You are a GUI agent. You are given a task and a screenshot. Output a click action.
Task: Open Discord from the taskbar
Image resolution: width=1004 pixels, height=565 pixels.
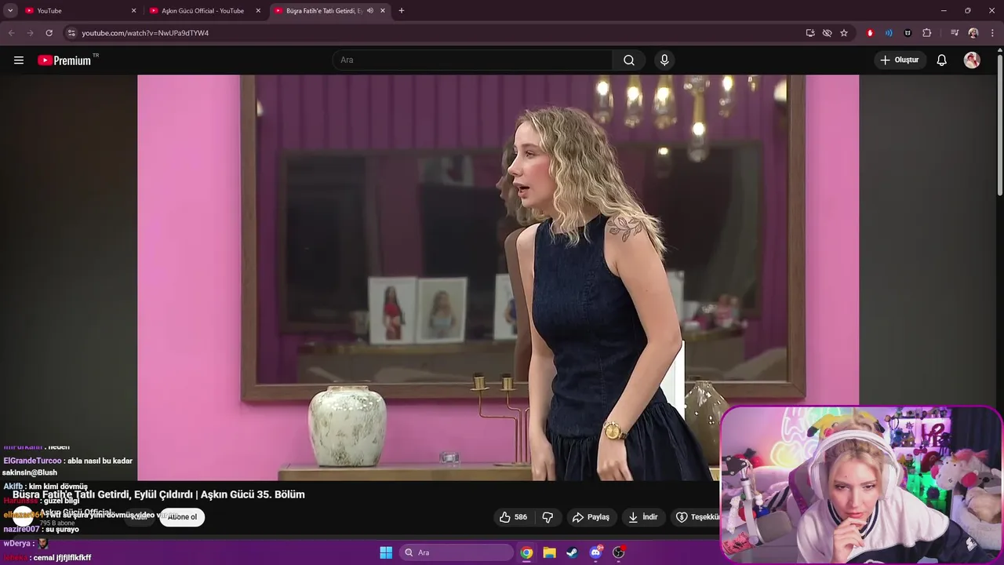pos(596,552)
